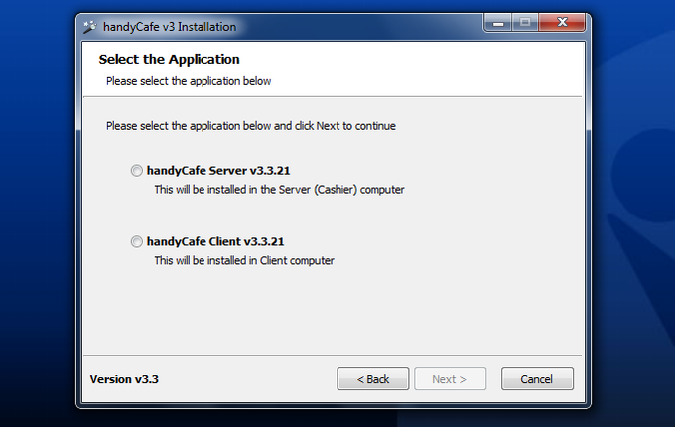Image resolution: width=675 pixels, height=427 pixels.
Task: Close the handyCafe v3 Installation window
Action: point(561,23)
